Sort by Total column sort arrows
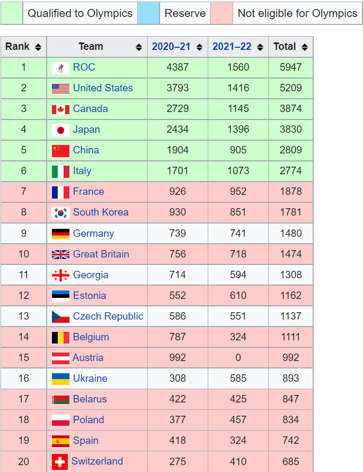The height and width of the screenshot is (472, 363). pos(304,47)
